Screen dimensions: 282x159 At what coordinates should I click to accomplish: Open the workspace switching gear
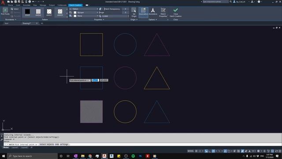(x=258, y=151)
